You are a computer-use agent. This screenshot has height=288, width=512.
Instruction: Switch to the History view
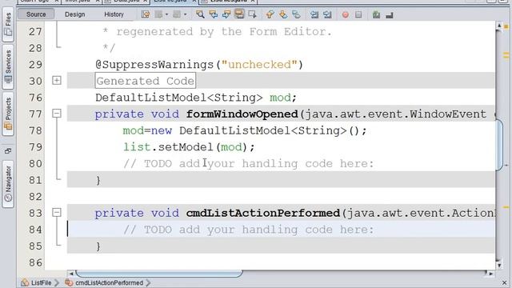(114, 14)
